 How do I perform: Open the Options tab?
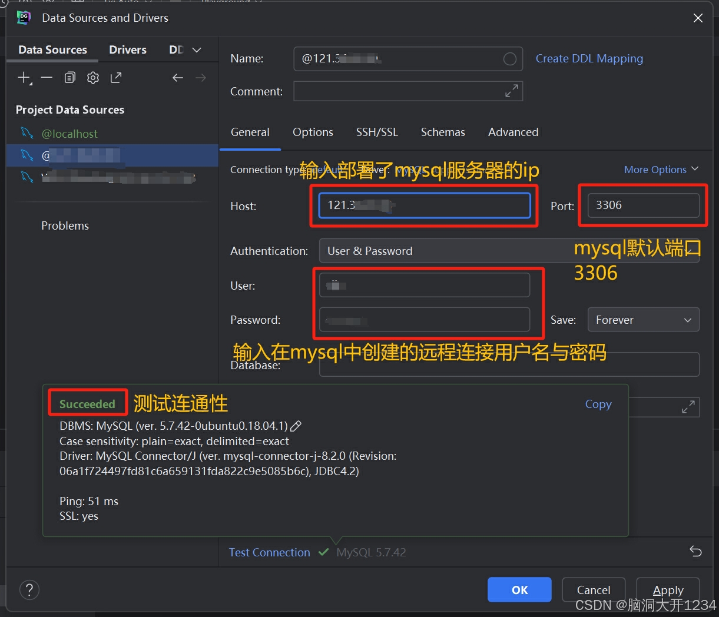click(x=313, y=132)
